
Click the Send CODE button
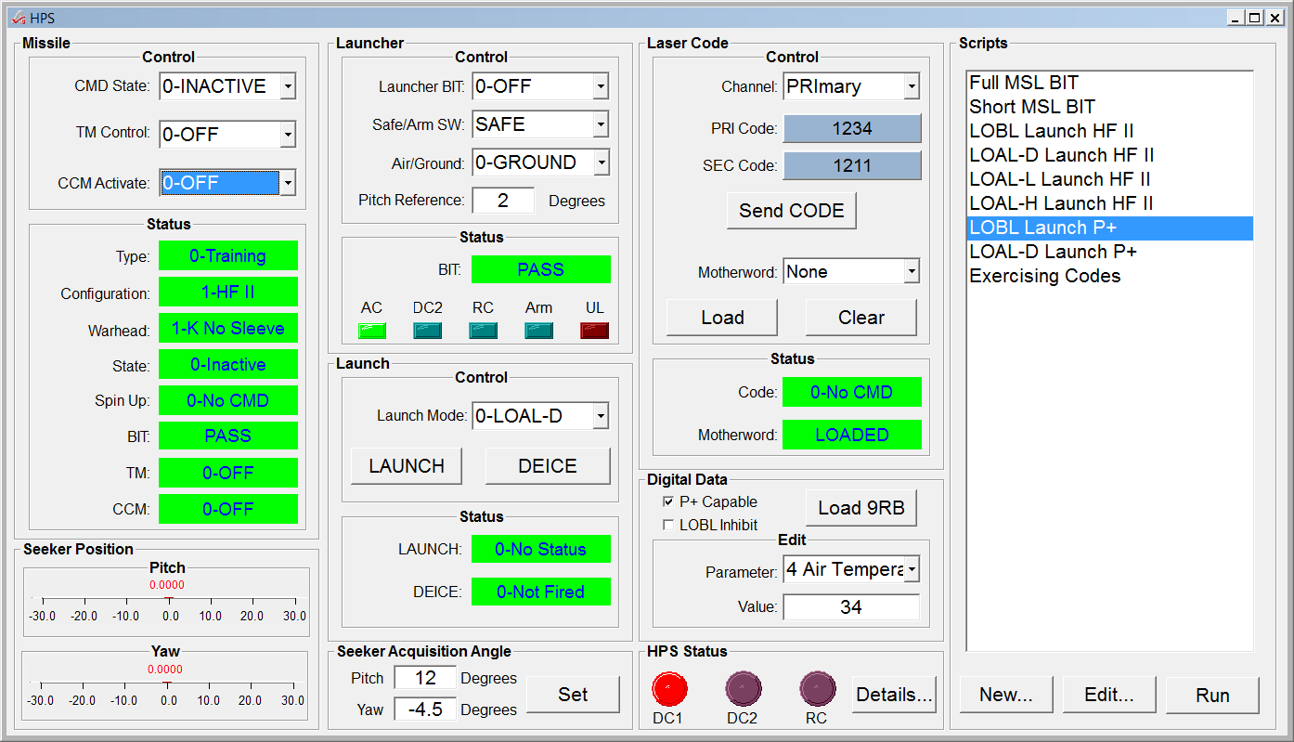click(x=792, y=211)
